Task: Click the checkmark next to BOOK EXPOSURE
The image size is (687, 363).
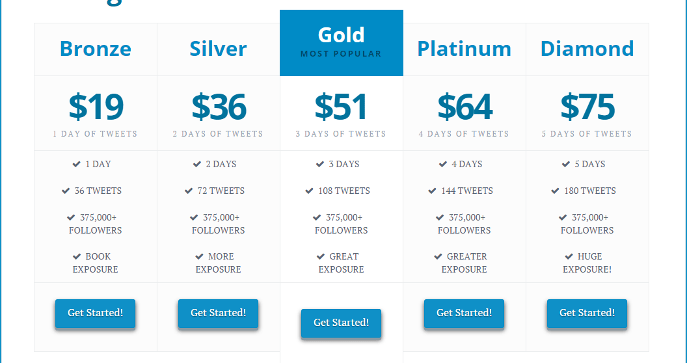Action: tap(77, 256)
